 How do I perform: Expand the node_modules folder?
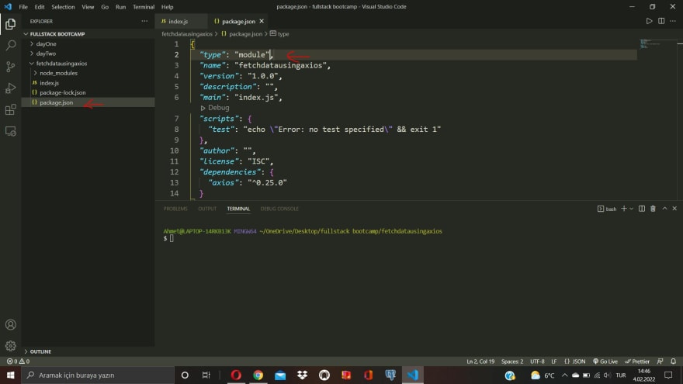click(58, 73)
